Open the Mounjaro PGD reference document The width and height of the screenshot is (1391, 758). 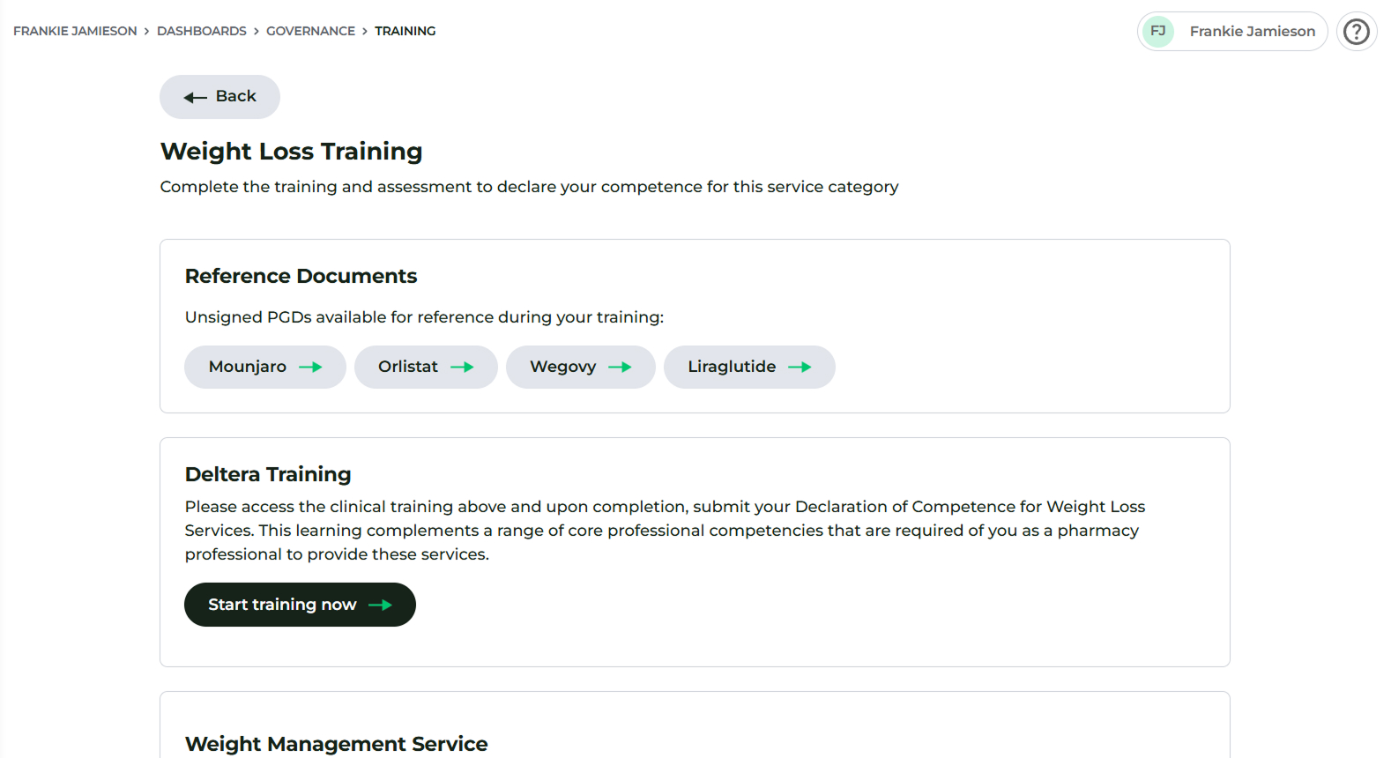(x=248, y=367)
